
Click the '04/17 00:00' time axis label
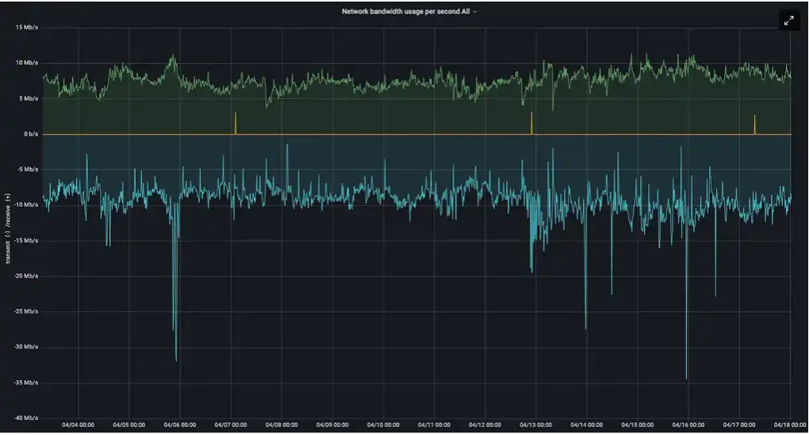(x=739, y=425)
